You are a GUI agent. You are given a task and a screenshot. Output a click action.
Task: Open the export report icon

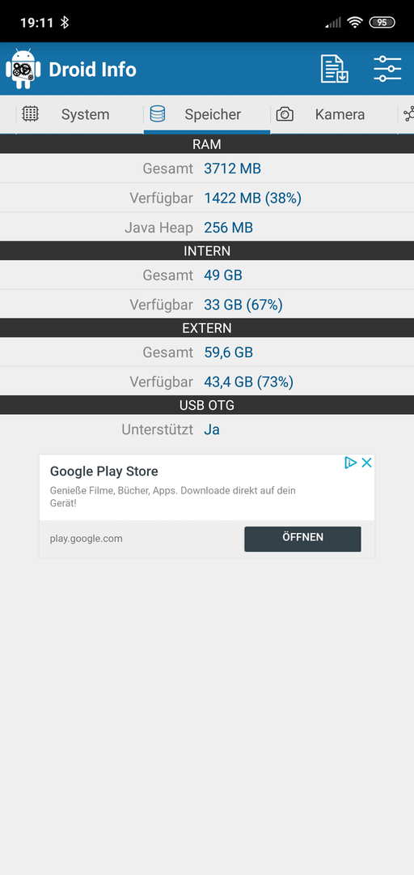tap(334, 69)
